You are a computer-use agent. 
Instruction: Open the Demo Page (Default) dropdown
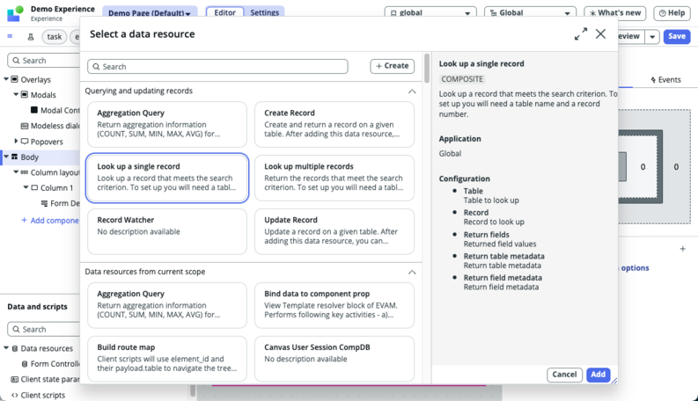[150, 13]
